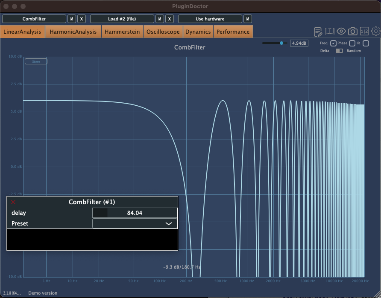The width and height of the screenshot is (381, 298).
Task: Mute the Use hardware slot
Action: 248,19
